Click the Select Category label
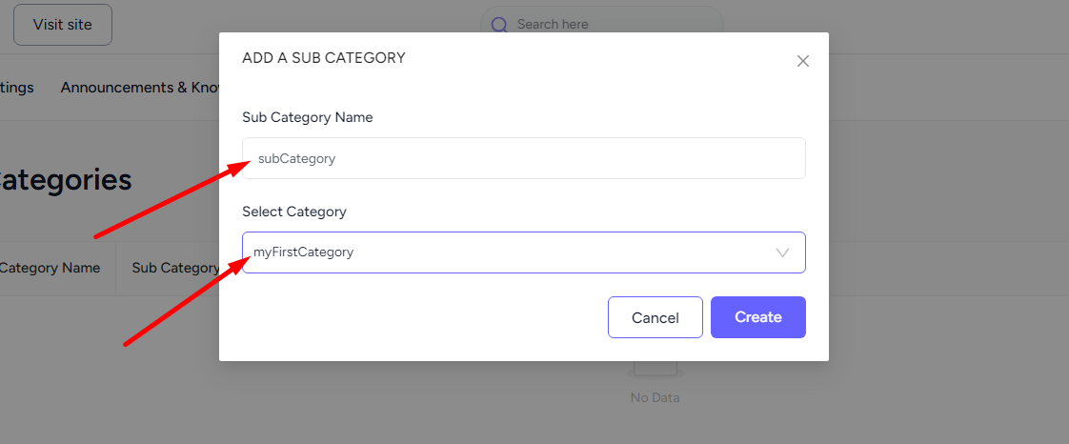 click(x=294, y=212)
